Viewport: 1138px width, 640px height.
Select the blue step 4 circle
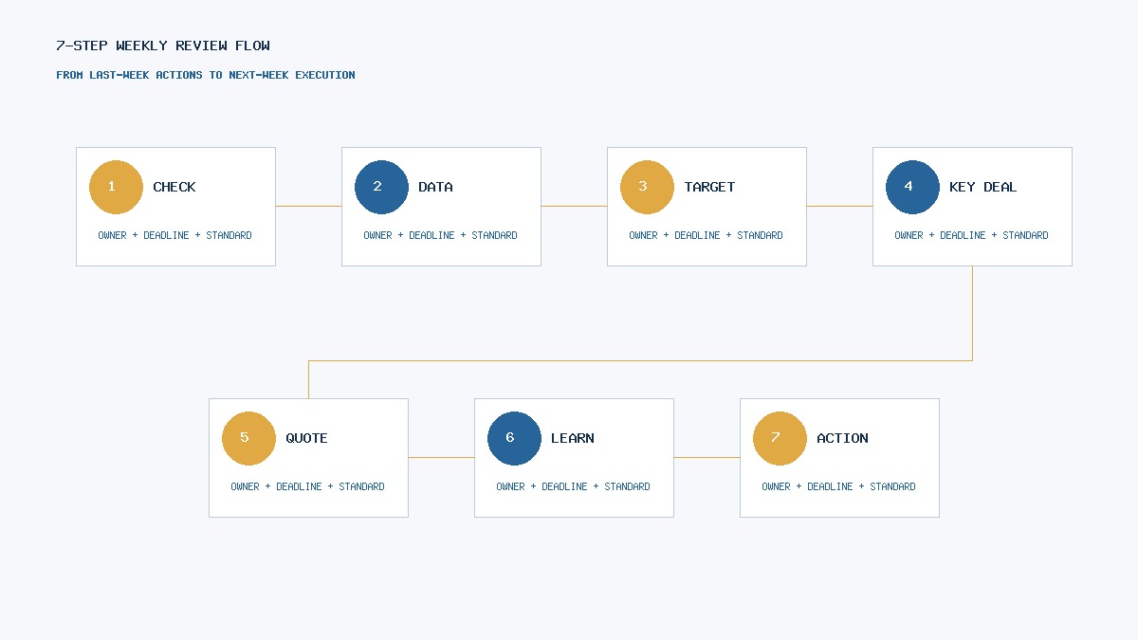tap(912, 187)
